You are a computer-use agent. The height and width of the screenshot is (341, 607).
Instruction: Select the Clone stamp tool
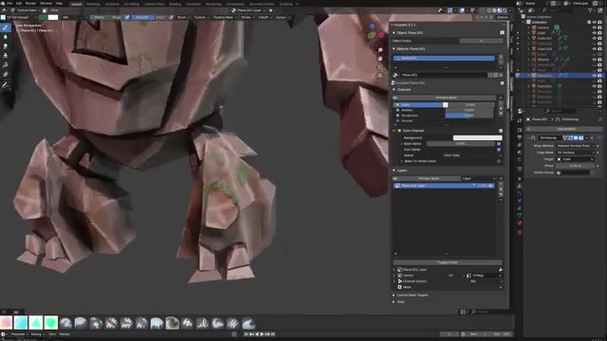pyautogui.click(x=6, y=56)
